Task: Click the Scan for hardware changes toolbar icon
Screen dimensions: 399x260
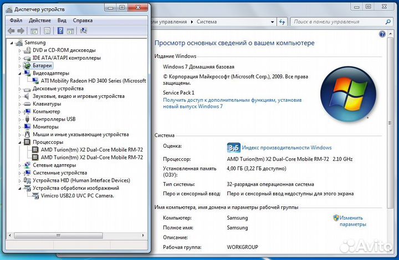Action: pyautogui.click(x=84, y=31)
